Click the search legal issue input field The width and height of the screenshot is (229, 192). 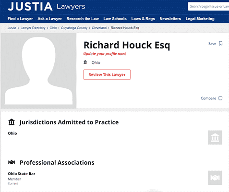(x=208, y=6)
